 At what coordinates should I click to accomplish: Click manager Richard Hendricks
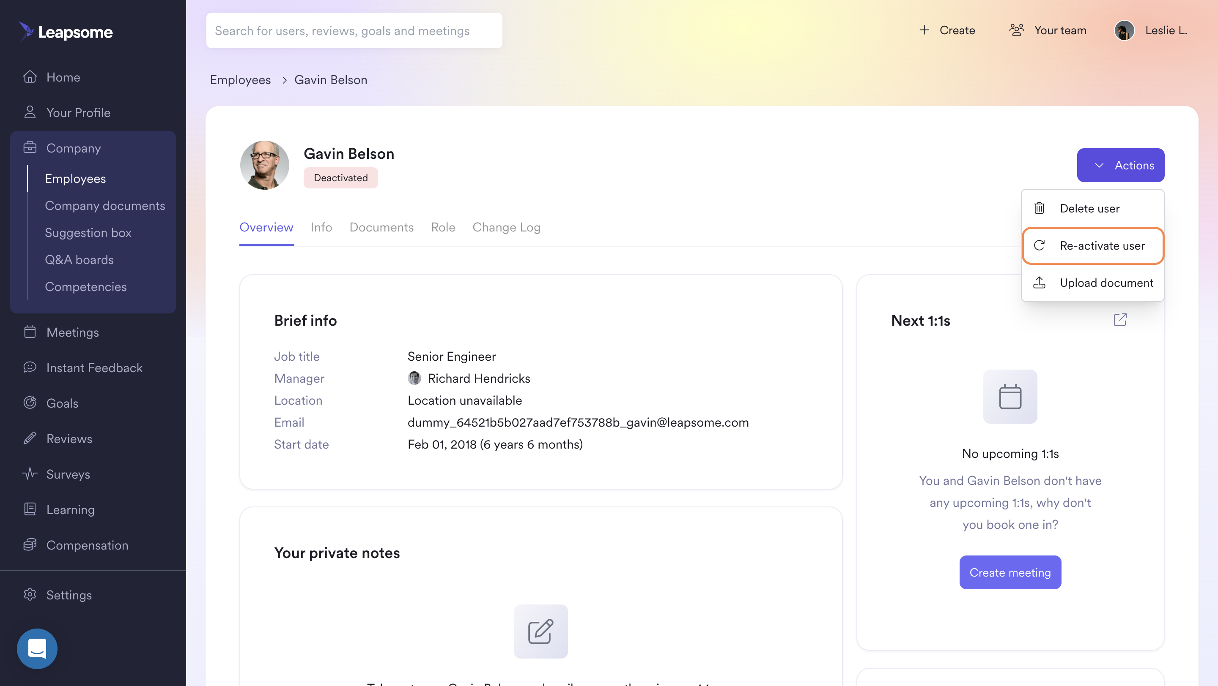tap(478, 378)
